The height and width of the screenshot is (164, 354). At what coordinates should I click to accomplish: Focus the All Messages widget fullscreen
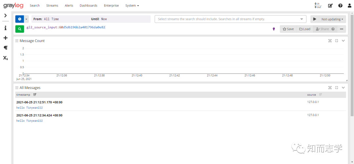tap(330, 88)
